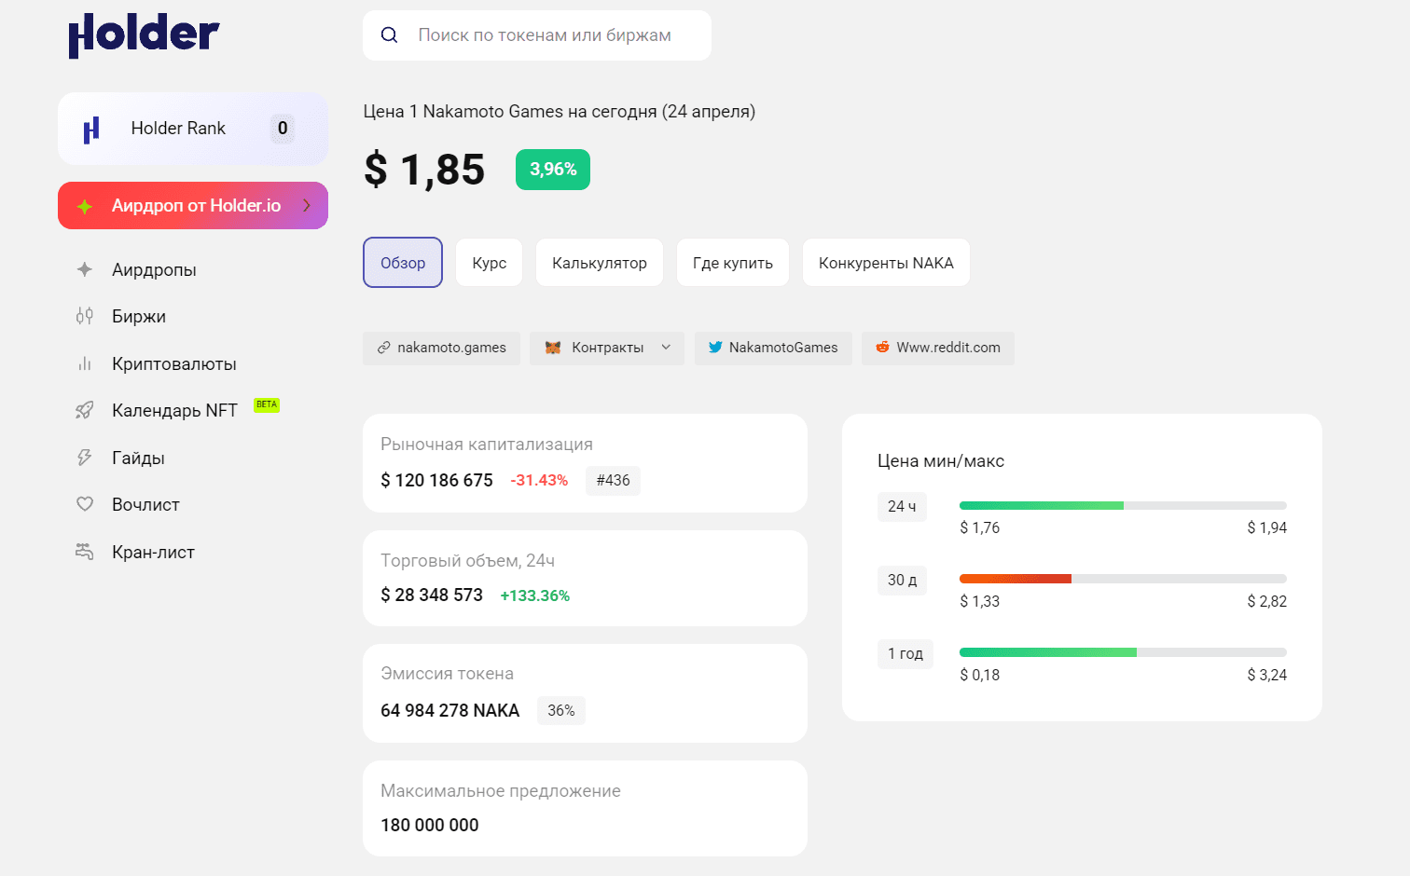Click the BETA badge
Viewport: 1410px width, 876px height.
click(267, 404)
